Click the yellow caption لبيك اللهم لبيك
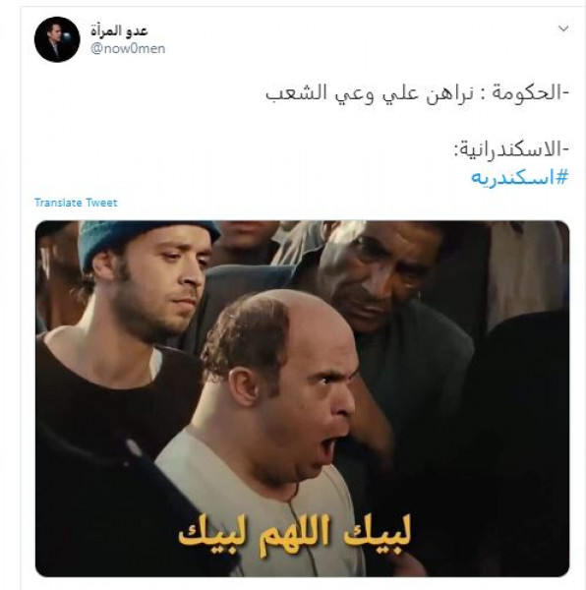Screen dimensions: 586x590 coord(295,534)
